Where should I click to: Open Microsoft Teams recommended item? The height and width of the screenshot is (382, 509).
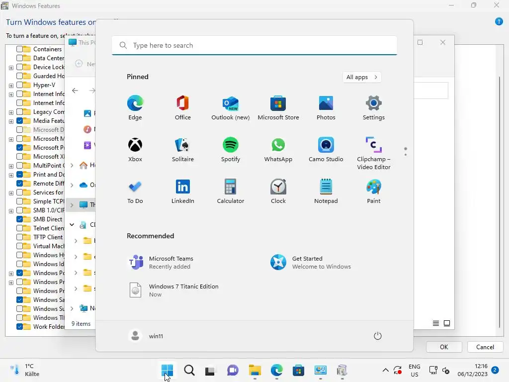coord(162,263)
